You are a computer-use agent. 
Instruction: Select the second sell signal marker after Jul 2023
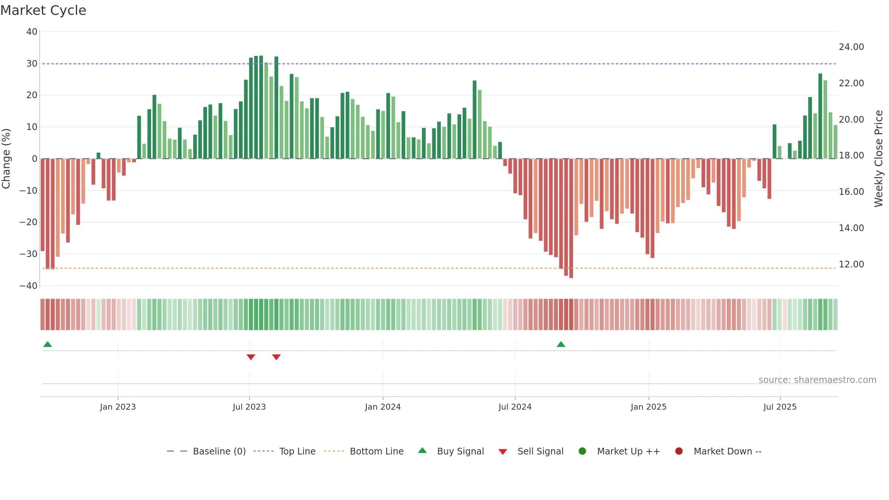point(276,357)
